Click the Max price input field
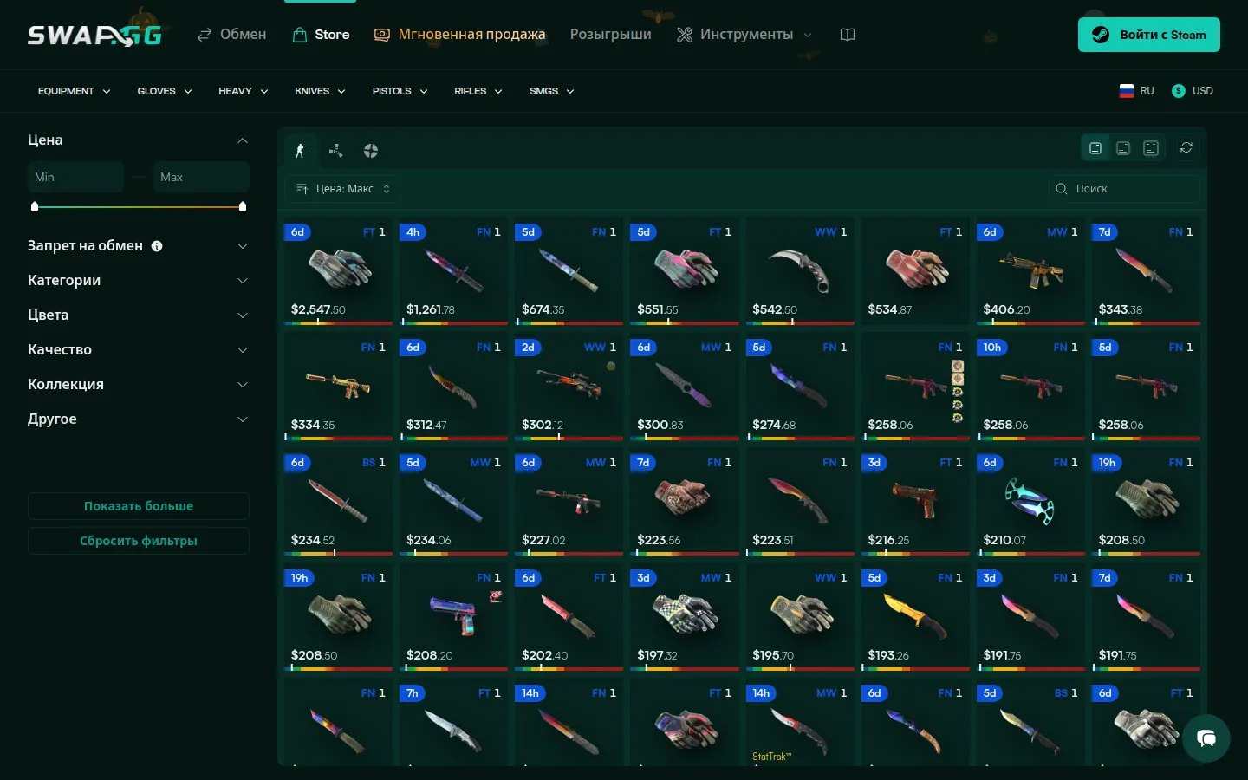Image resolution: width=1248 pixels, height=780 pixels. (x=201, y=177)
